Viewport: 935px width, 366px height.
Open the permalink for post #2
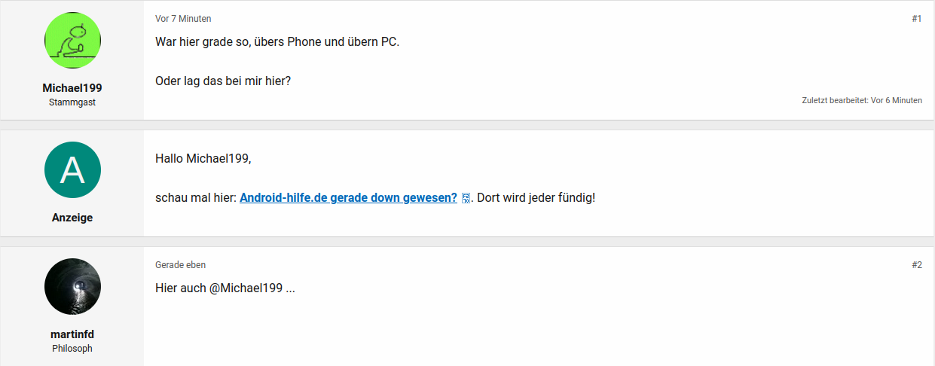tap(916, 265)
